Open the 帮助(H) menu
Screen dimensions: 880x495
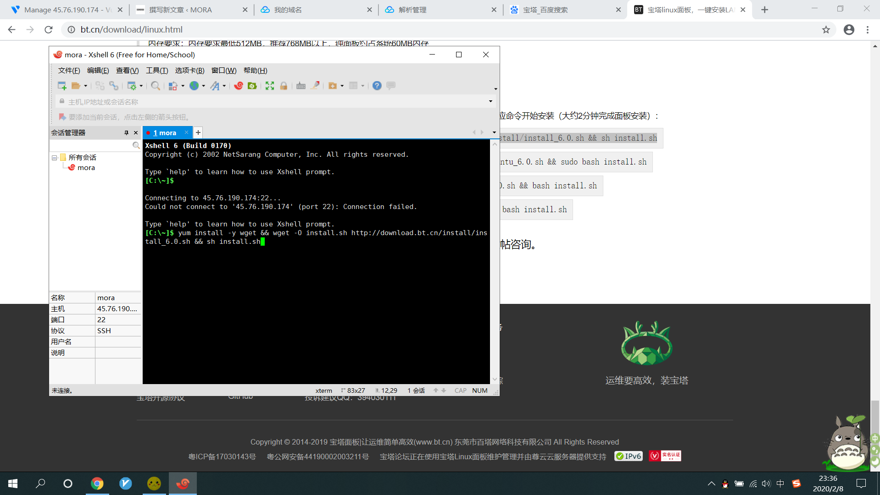click(255, 71)
